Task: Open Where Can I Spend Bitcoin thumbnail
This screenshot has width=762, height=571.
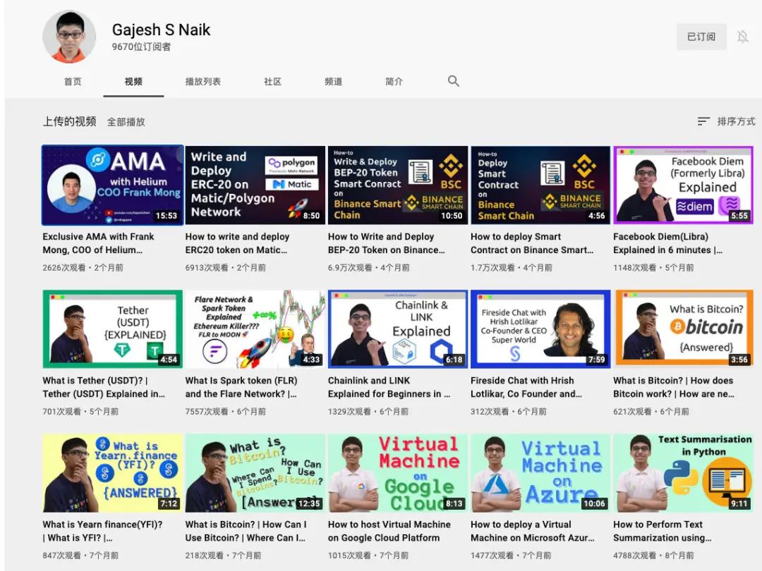Action: pos(255,473)
